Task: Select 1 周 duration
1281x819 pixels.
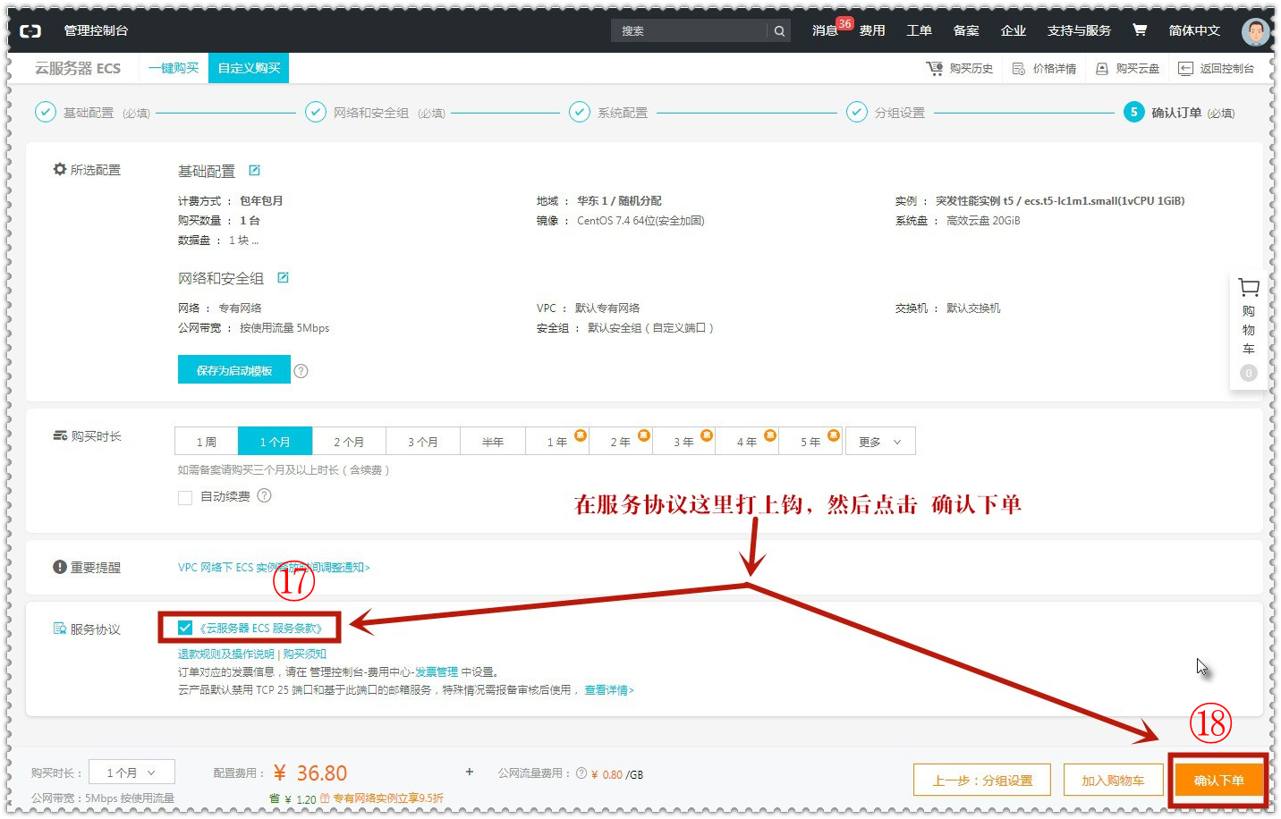Action: pos(207,442)
